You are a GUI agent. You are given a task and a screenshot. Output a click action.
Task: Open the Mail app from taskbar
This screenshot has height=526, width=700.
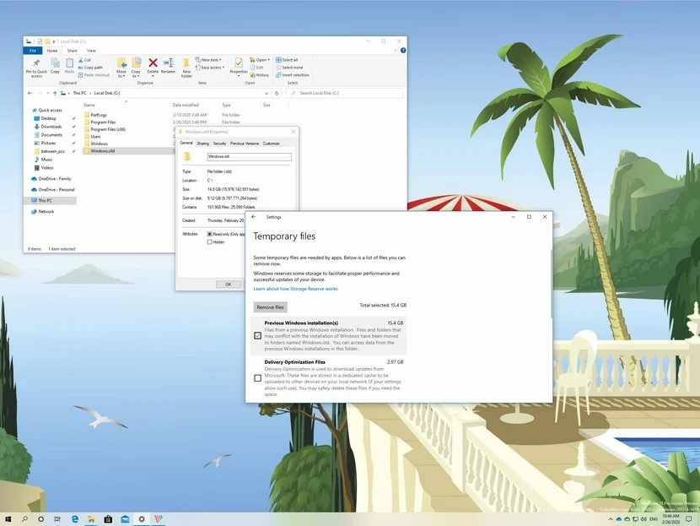[x=125, y=519]
